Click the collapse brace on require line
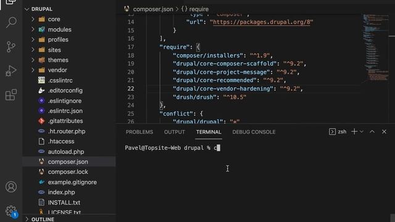395x222 pixels. pyautogui.click(x=198, y=47)
